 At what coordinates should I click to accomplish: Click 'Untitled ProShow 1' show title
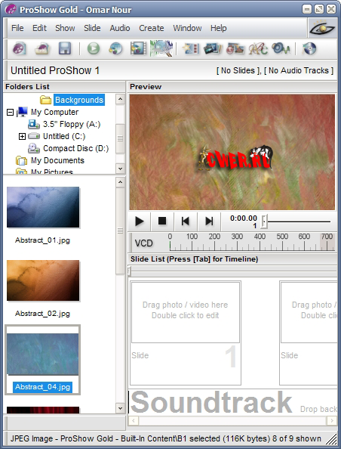(x=55, y=70)
